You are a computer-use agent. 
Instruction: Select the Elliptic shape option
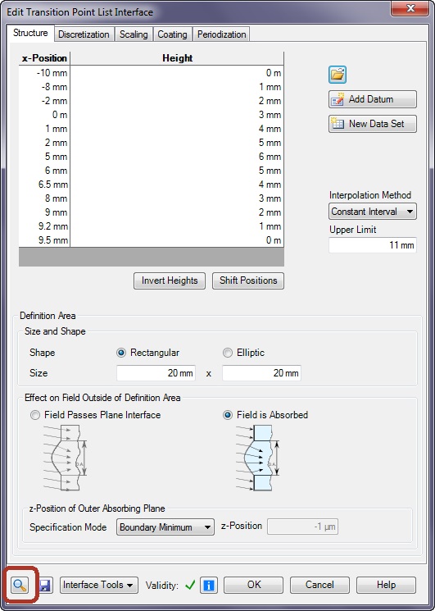click(x=243, y=353)
